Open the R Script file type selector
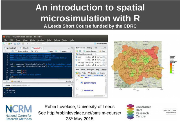Viewport: 180px width, 135px height. tap(69, 81)
